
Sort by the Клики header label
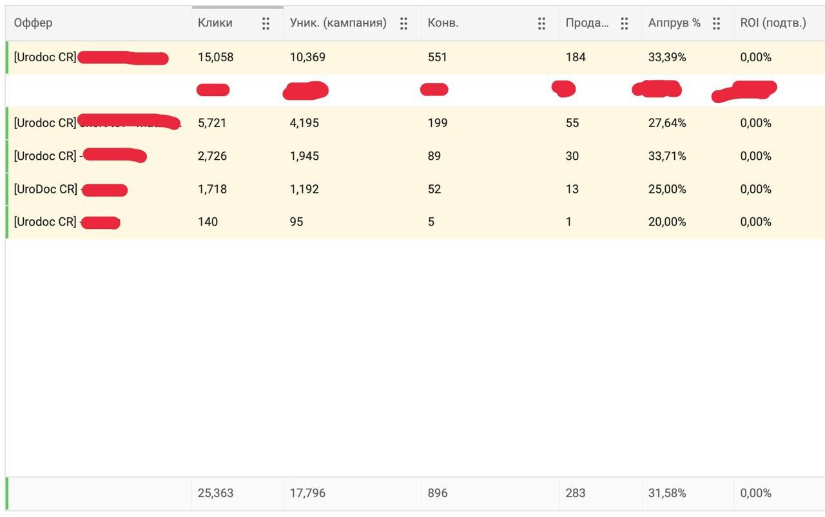pos(215,23)
